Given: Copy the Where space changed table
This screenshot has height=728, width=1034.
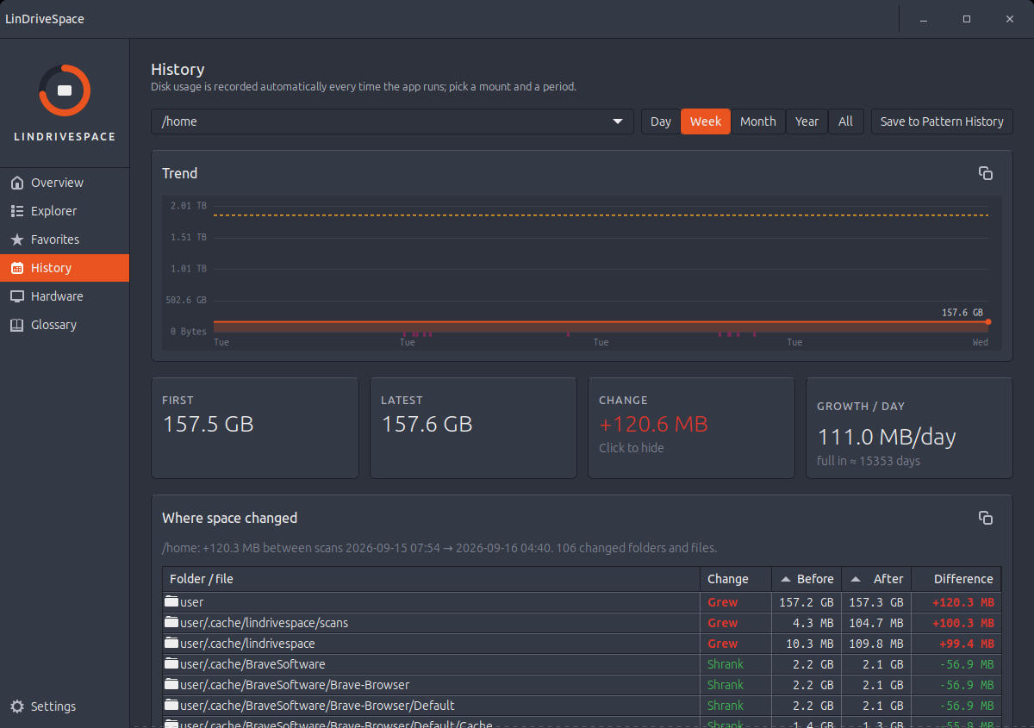Looking at the screenshot, I should tap(986, 518).
